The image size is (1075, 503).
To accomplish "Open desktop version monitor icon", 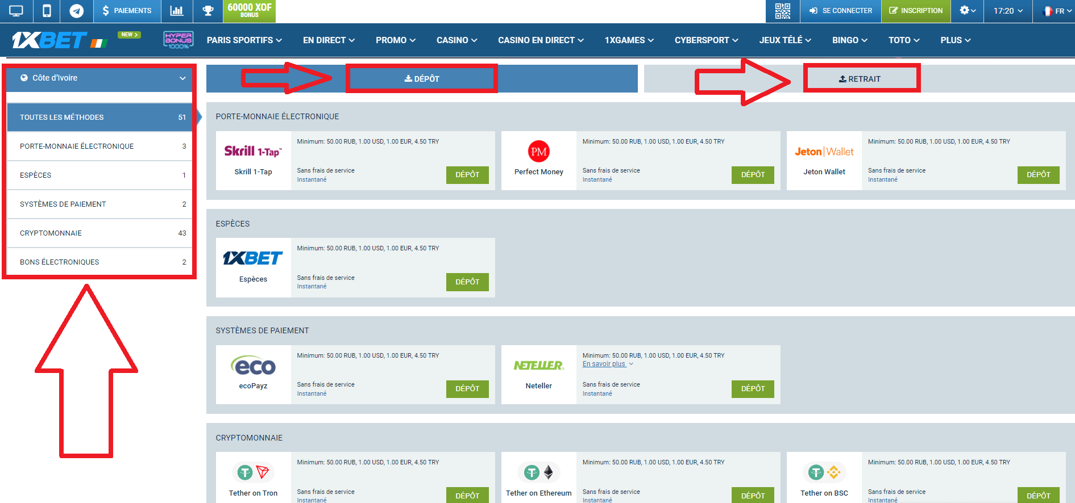I will (x=16, y=11).
